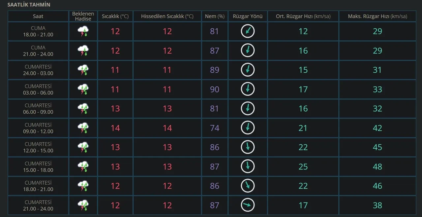Click the Ort. Rüzgar Hızı column header

point(303,16)
